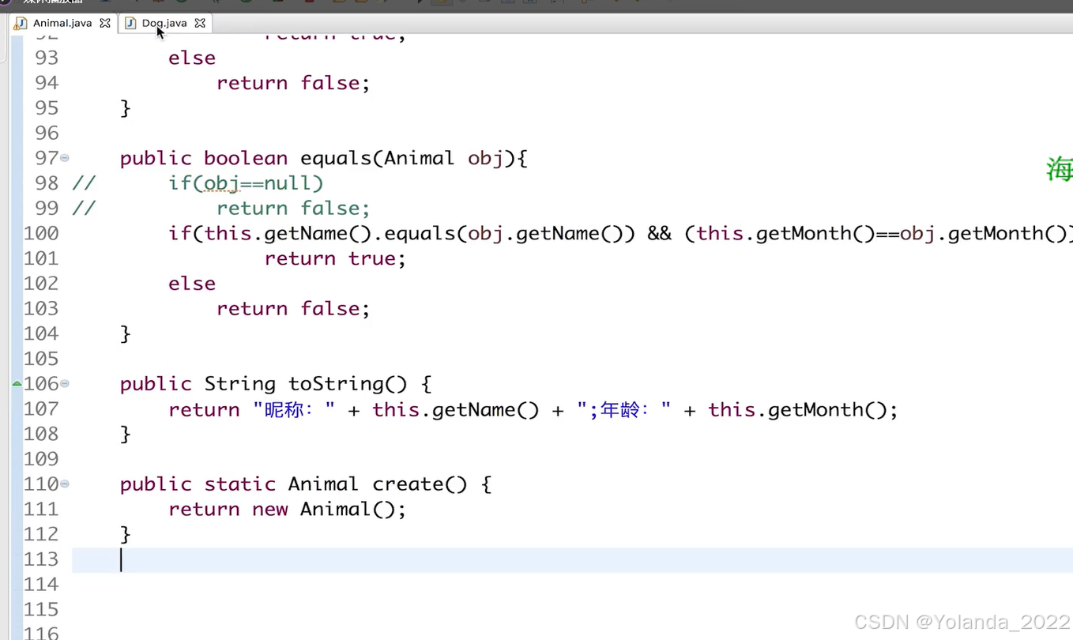
Task: Click 'return false;' on line 94
Action: (293, 83)
